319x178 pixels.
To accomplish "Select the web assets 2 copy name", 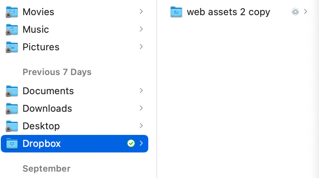I will (x=228, y=12).
